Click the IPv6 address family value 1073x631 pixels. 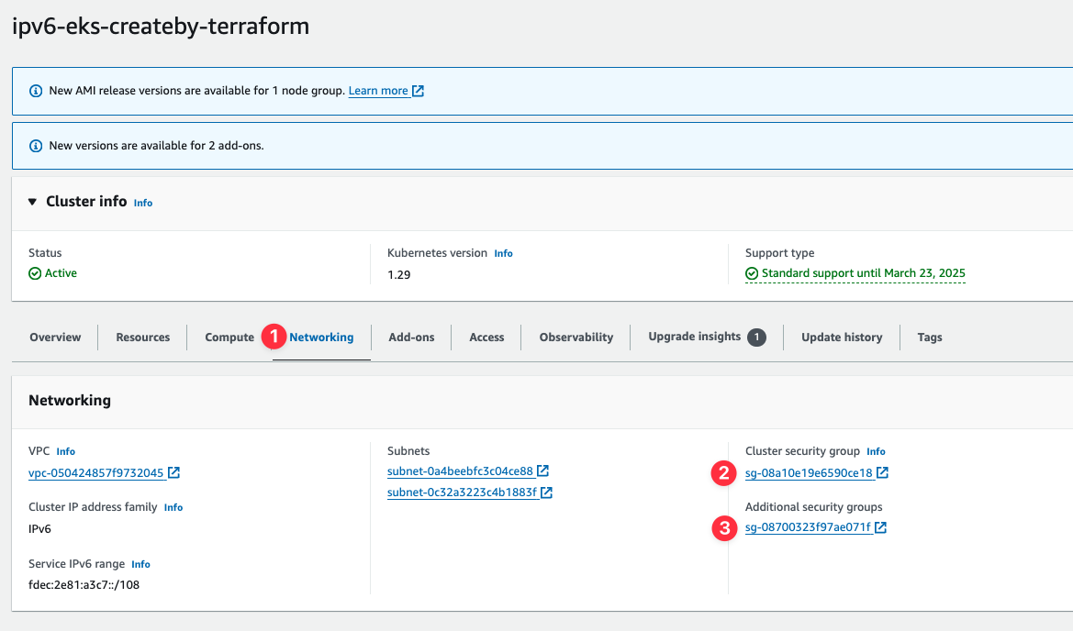39,529
